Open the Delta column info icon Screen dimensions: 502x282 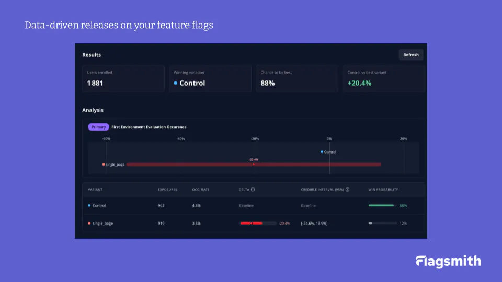click(x=253, y=190)
